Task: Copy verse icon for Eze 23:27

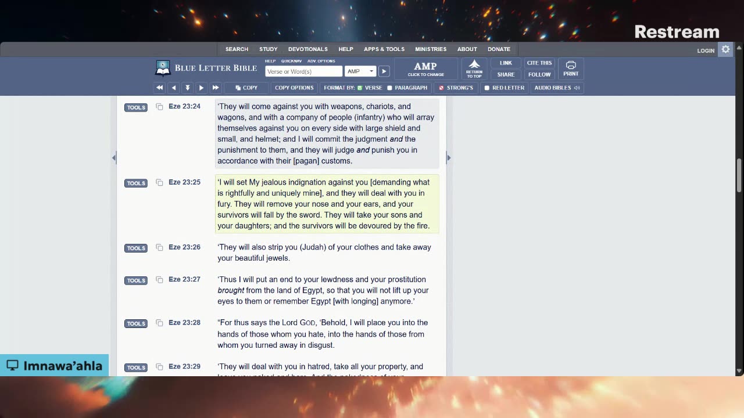Action: 159,280
